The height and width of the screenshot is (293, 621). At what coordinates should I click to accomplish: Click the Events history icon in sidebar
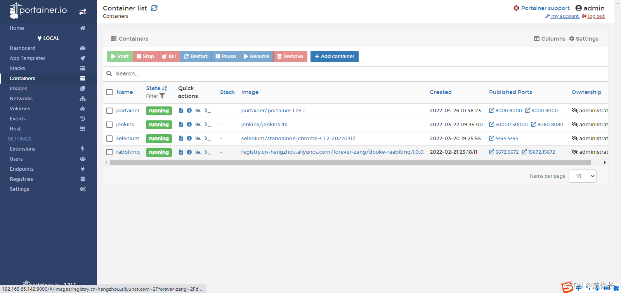[83, 118]
